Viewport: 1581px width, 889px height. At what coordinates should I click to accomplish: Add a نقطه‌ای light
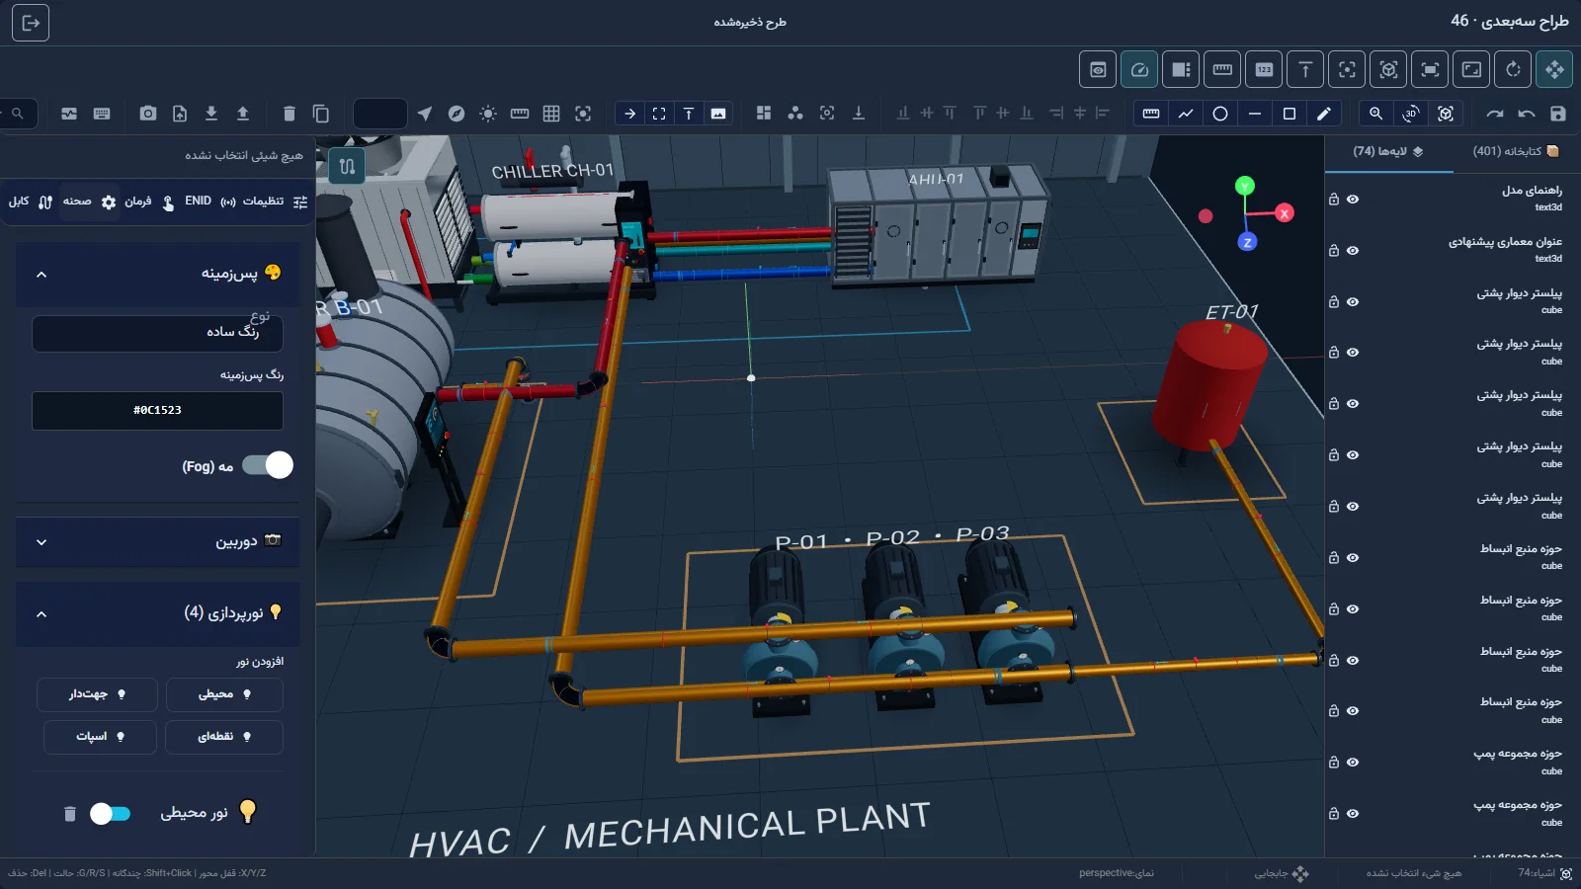tap(224, 737)
